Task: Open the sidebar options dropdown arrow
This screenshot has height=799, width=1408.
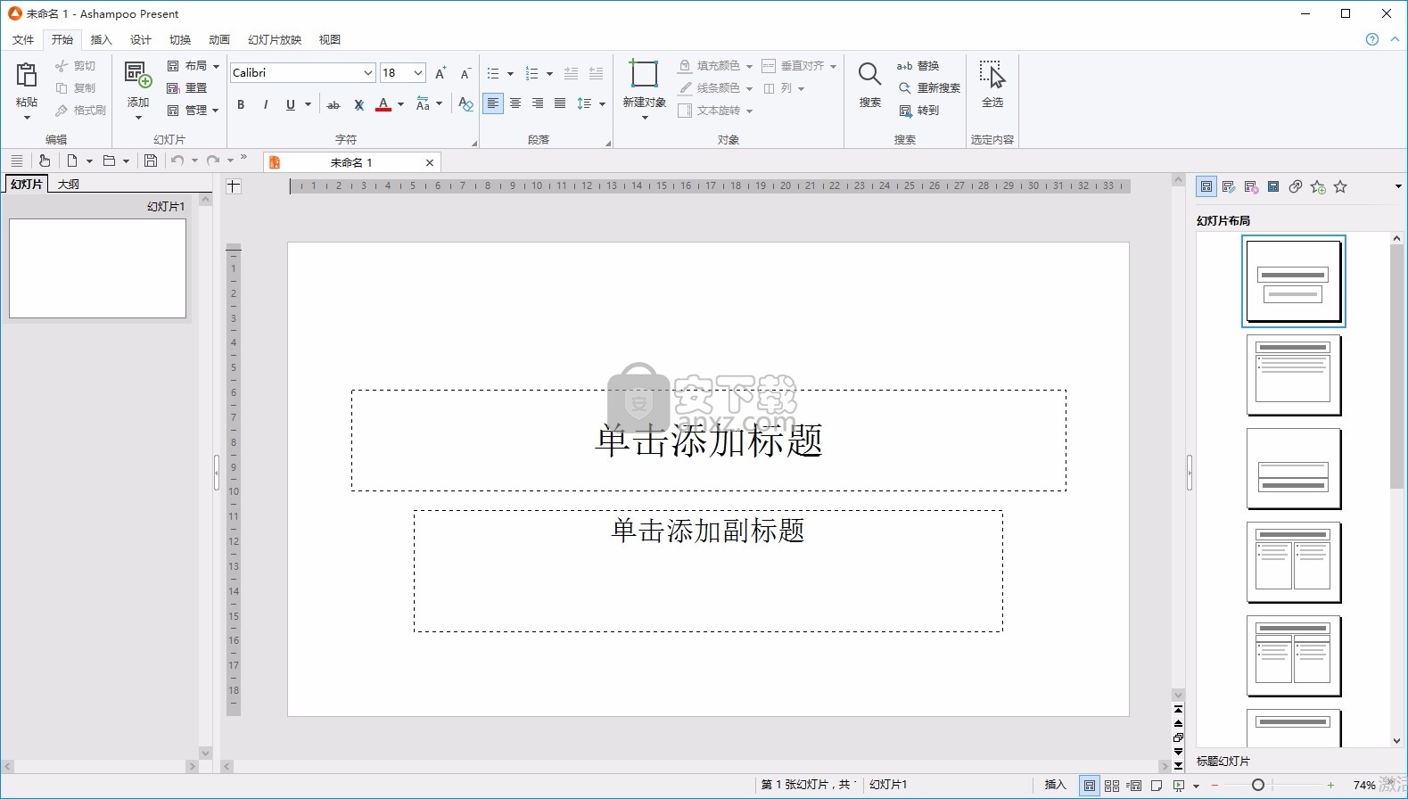Action: [x=1398, y=186]
